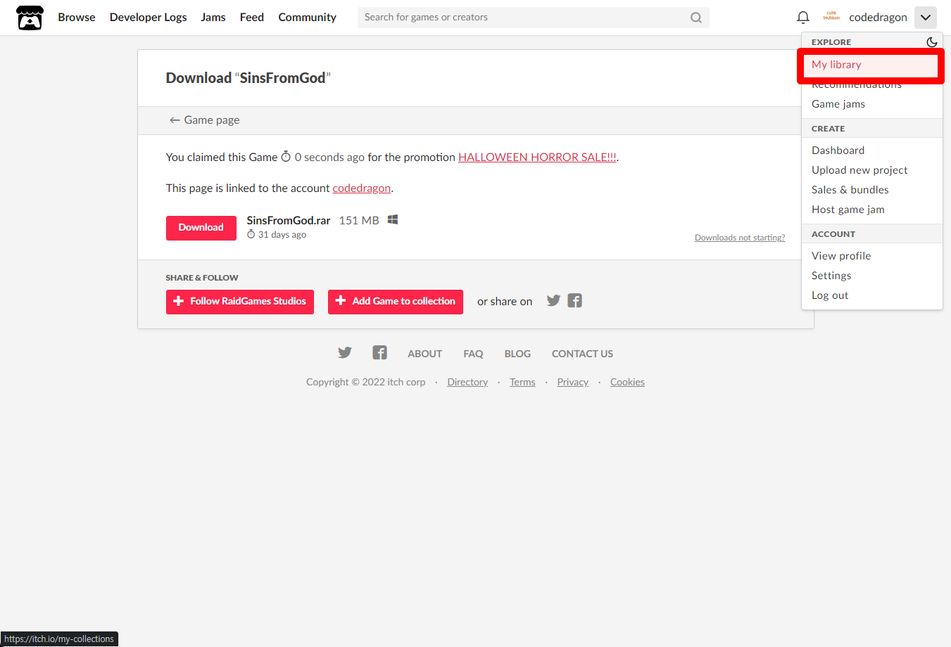Open BLOG in footer

click(x=517, y=354)
